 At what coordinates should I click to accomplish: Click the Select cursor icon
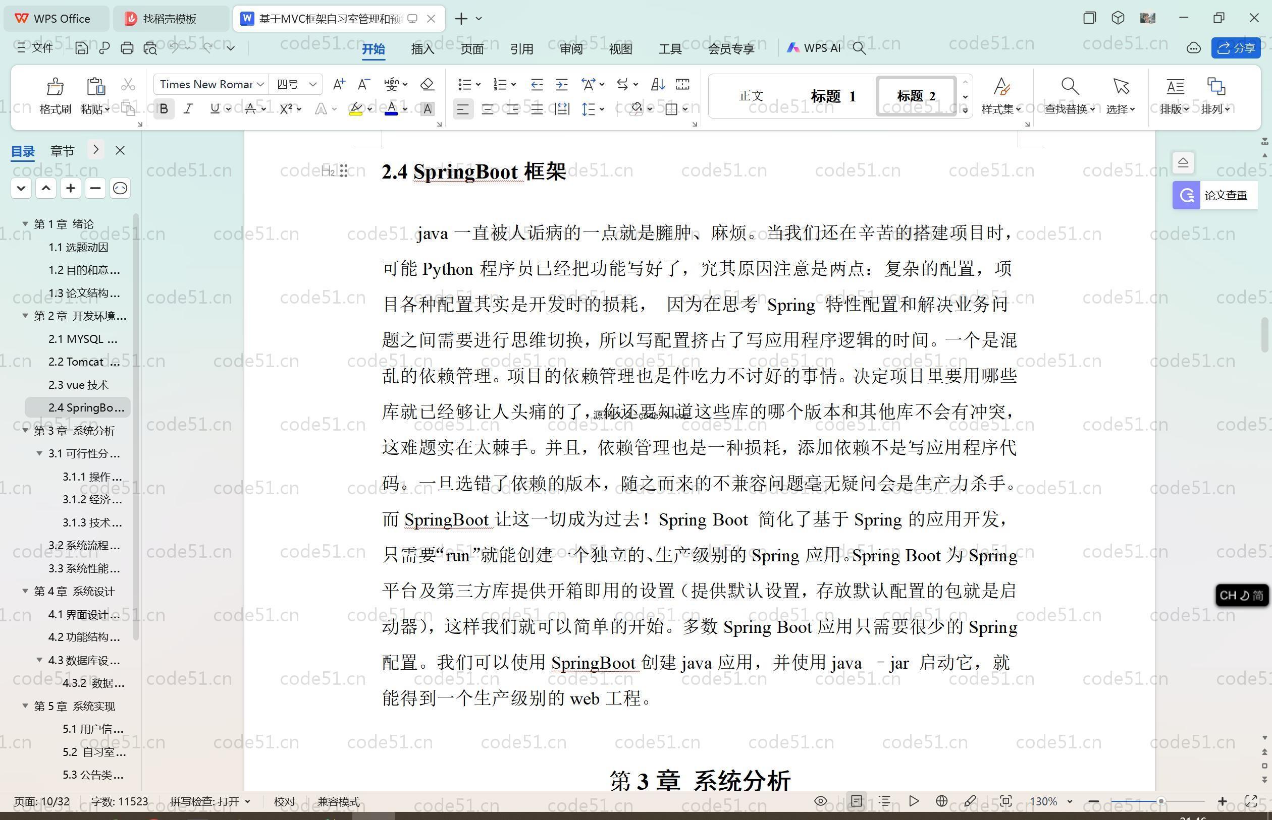coord(1121,86)
